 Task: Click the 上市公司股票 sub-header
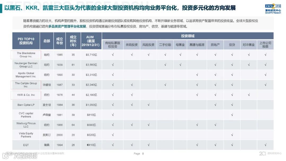pos(265,45)
